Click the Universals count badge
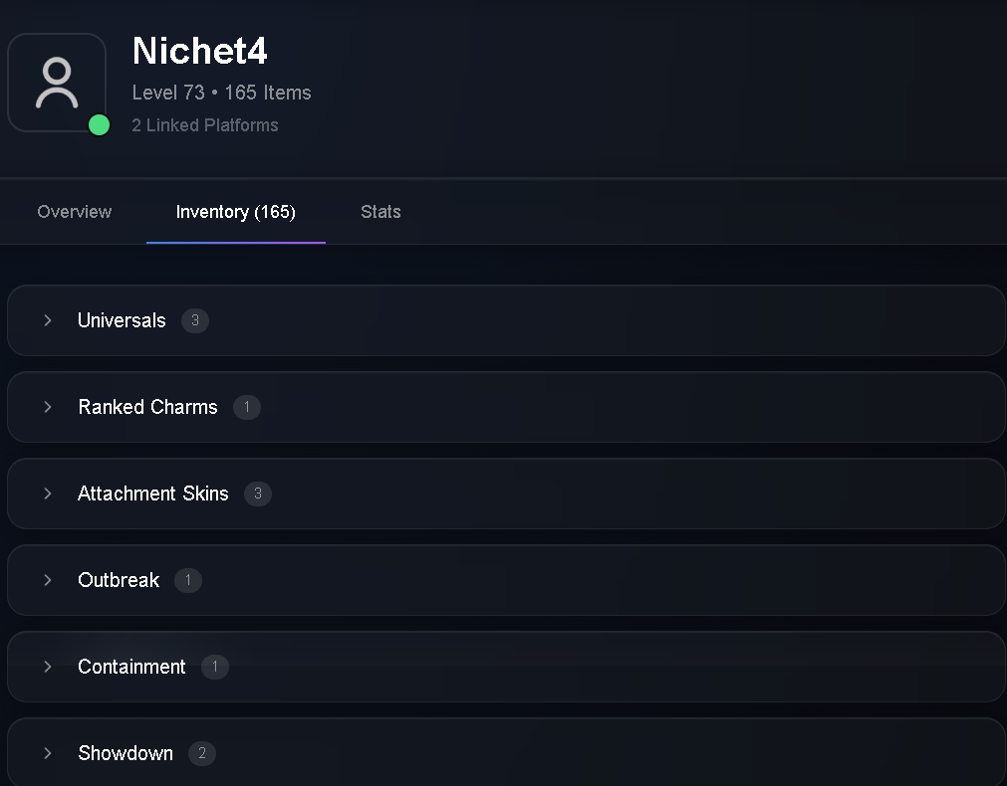Image resolution: width=1007 pixels, height=786 pixels. tap(195, 320)
